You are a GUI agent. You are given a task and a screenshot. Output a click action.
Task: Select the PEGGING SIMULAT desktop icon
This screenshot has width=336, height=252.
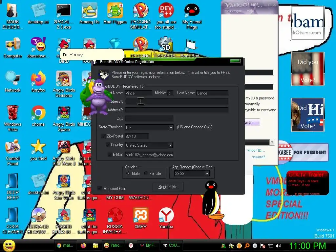(x=140, y=16)
